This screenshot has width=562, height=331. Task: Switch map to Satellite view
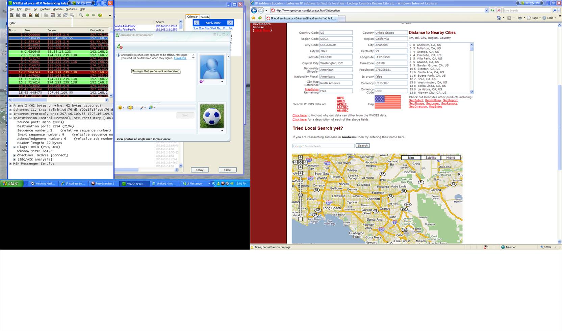point(431,158)
